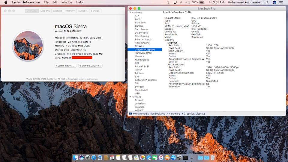This screenshot has width=288, height=162.
Task: Select Memory in Hardware sidebar list
Action: coord(139,56)
